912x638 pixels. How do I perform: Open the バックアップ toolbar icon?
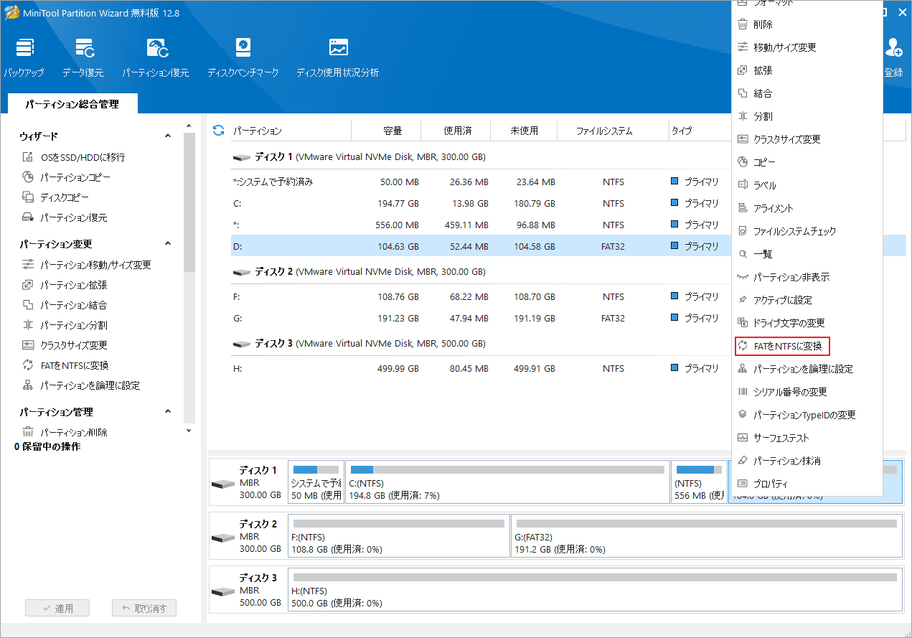pos(24,57)
